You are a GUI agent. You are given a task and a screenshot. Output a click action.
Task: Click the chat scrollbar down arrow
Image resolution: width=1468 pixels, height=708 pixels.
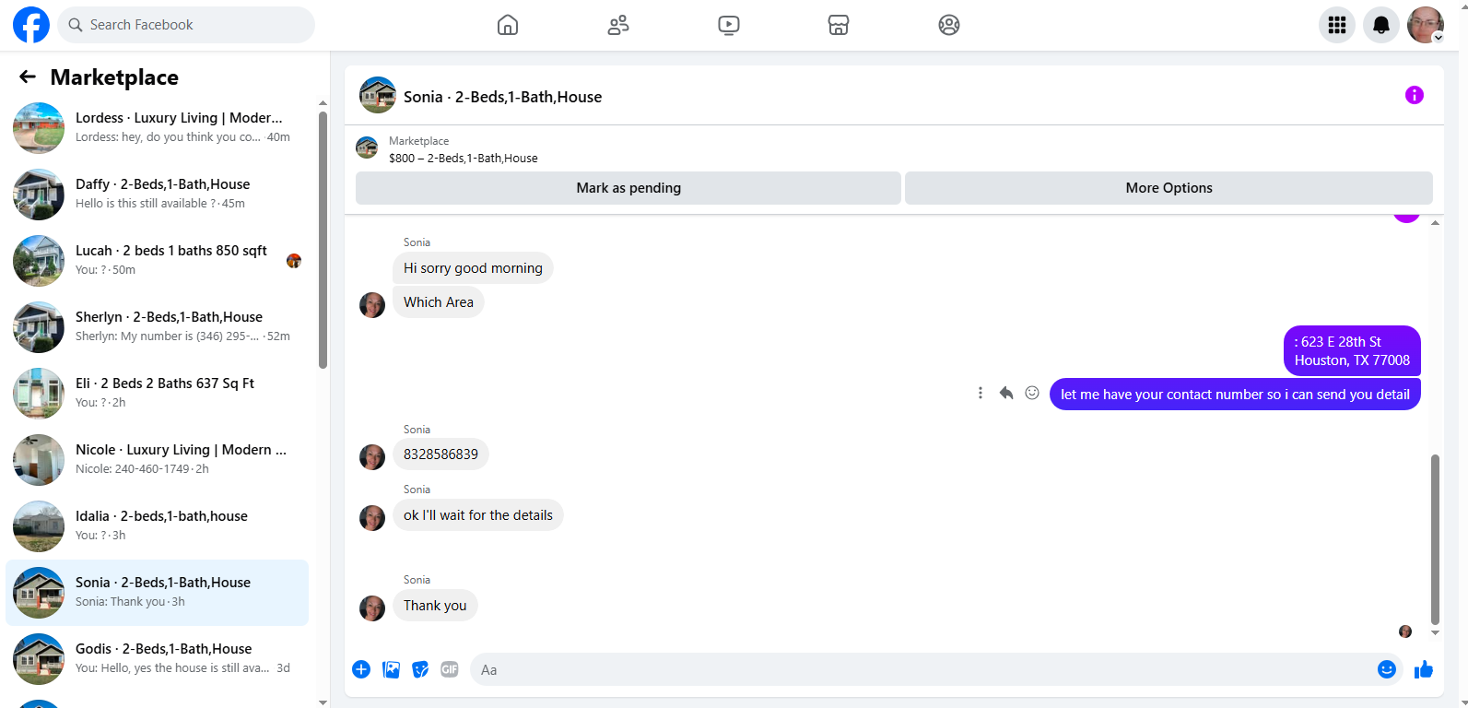click(x=1435, y=633)
